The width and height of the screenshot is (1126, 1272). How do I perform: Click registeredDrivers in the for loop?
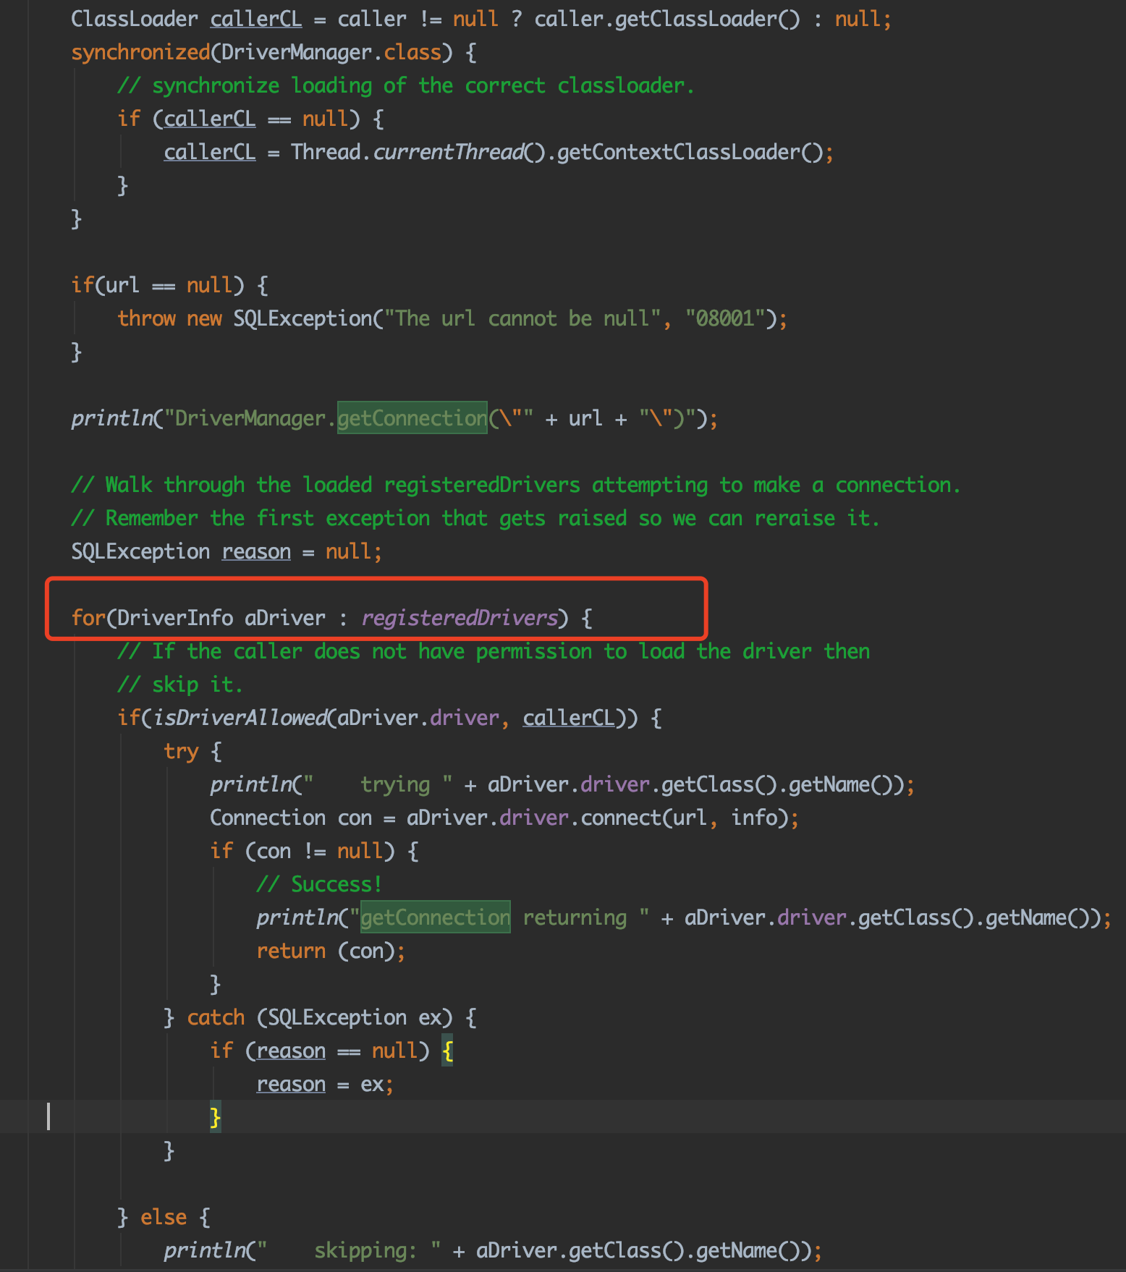pyautogui.click(x=460, y=618)
